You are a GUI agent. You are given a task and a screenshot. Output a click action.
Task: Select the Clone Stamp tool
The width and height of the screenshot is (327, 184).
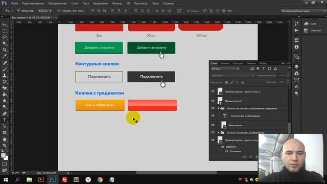[x=5, y=75]
